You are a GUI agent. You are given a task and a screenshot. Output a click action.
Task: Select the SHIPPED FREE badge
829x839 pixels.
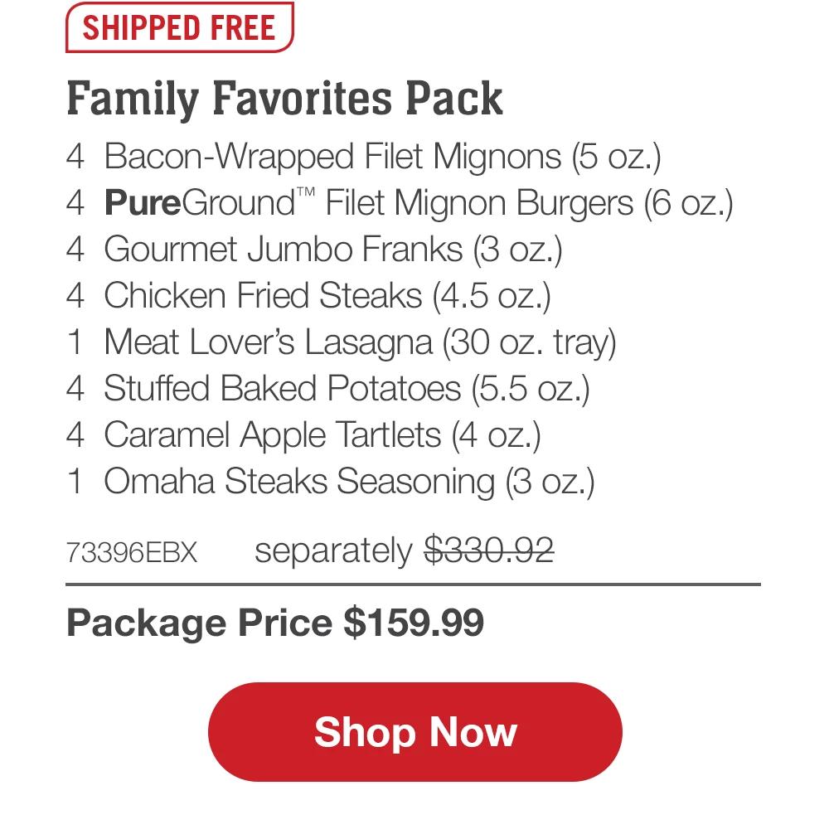pos(178,27)
